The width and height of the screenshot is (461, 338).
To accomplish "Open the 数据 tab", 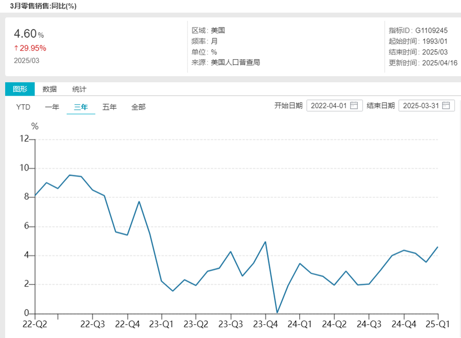I will click(x=50, y=89).
